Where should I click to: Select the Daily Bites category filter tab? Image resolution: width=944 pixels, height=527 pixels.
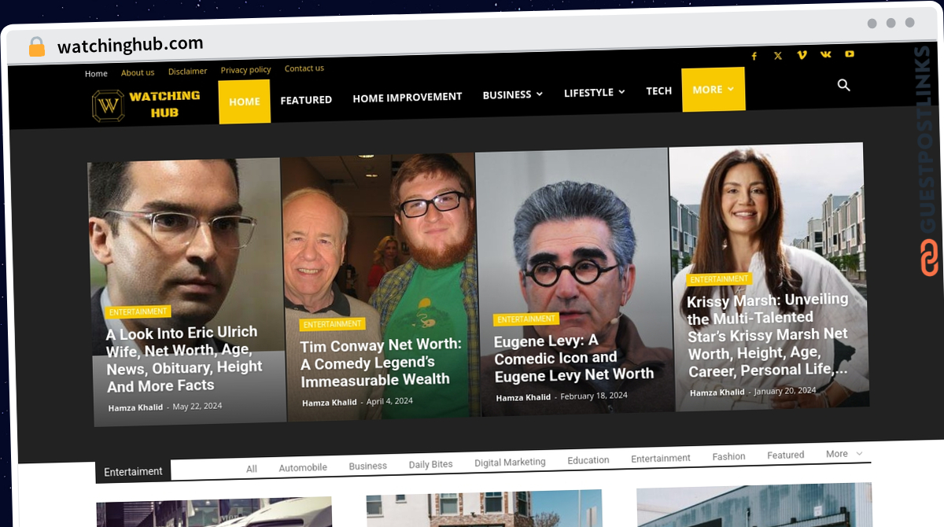431,464
